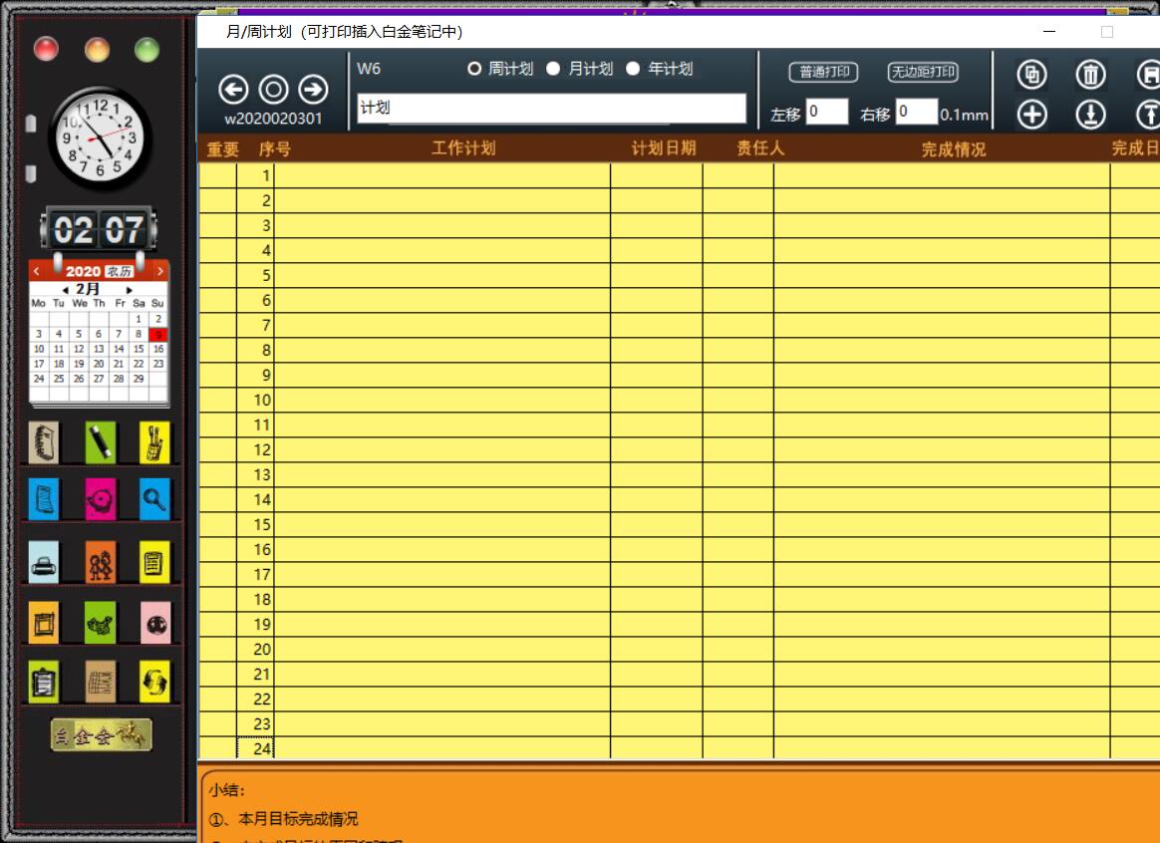The image size is (1160, 843).
Task: Go to next year in calendar header
Action: click(159, 271)
